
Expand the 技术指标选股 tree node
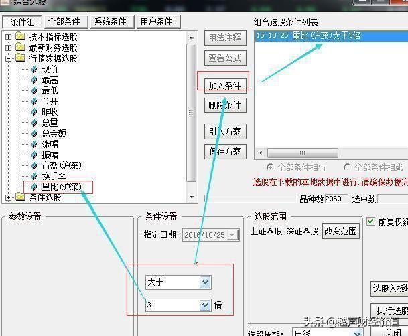pyautogui.click(x=8, y=37)
